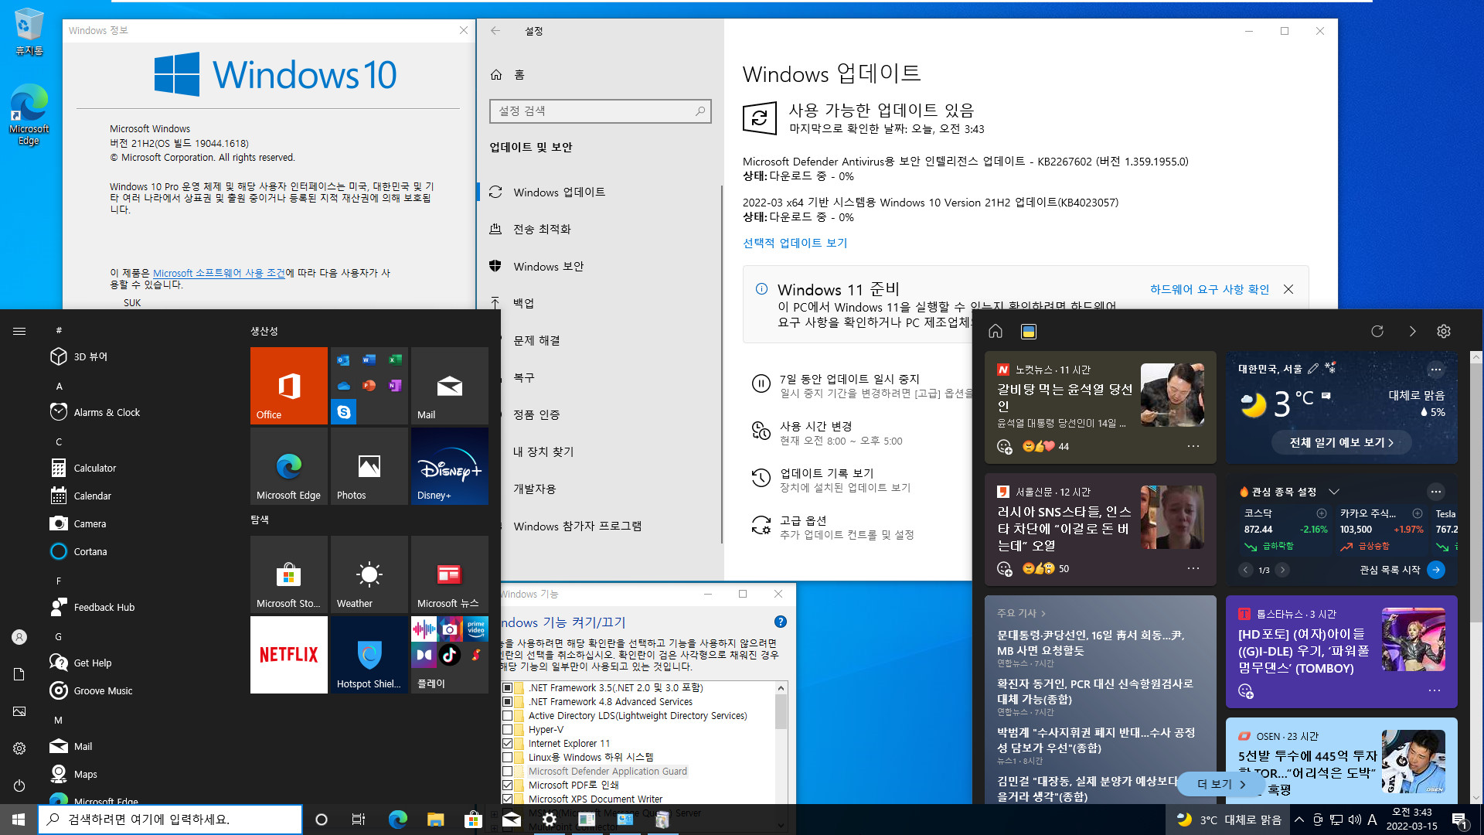Open the Microsoft Store tile
Image resolution: width=1484 pixels, height=835 pixels.
point(288,574)
